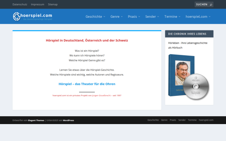Click heading 'Hörspiel in Deutschland, Österreich und der Schweiz'

pyautogui.click(x=87, y=41)
